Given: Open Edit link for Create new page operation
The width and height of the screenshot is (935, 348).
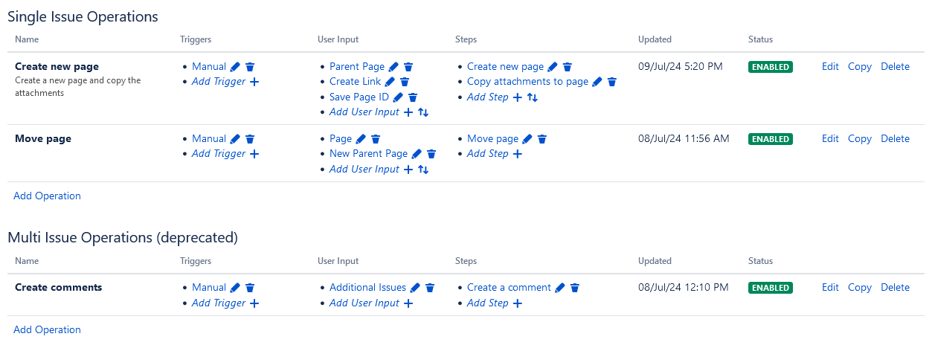Looking at the screenshot, I should pos(830,66).
